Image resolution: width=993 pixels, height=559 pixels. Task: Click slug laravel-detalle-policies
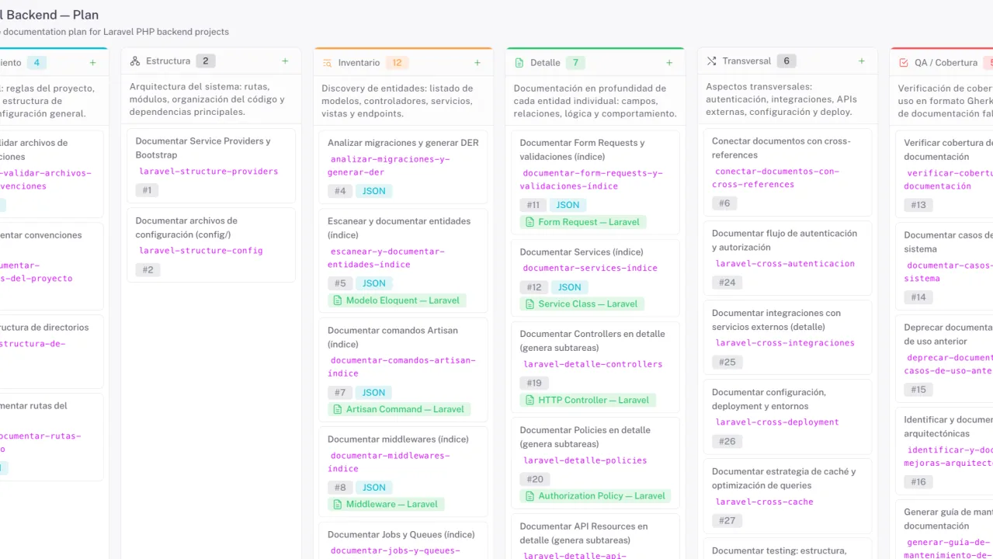[x=585, y=460]
